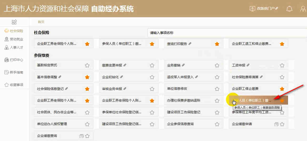This screenshot has width=307, height=141.
Task: Open the 退役军人申报录入 card
Action: (194, 77)
